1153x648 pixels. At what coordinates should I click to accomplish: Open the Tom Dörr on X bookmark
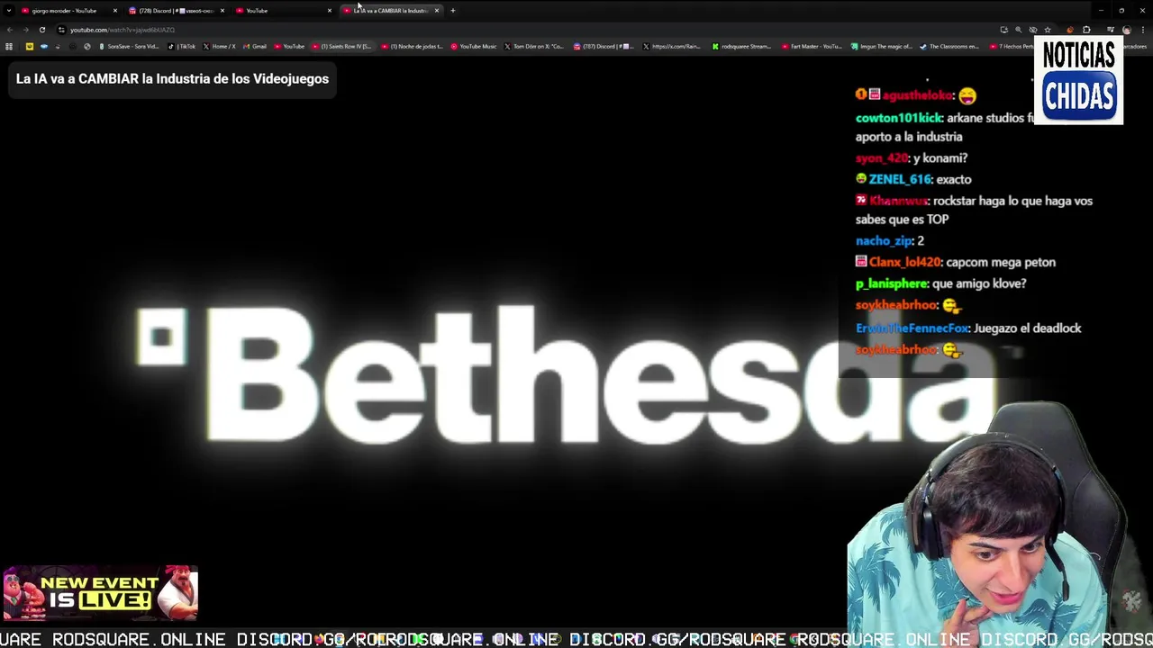534,46
